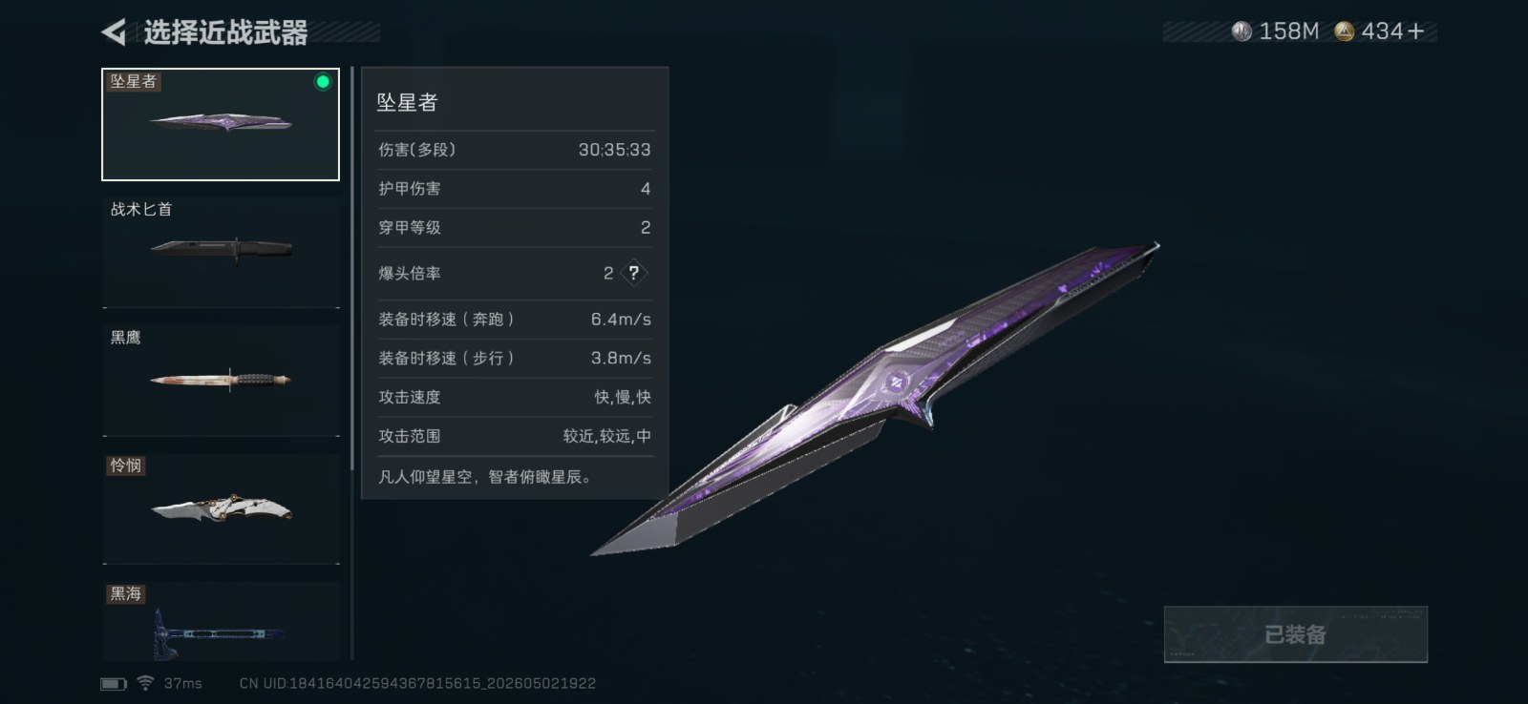Click the 选择近战武器 title text

tap(226, 33)
